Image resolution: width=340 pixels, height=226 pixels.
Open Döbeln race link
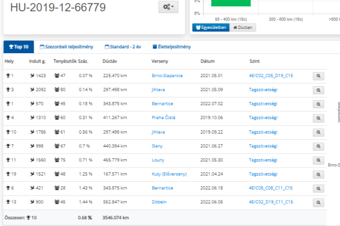pyautogui.click(x=159, y=202)
